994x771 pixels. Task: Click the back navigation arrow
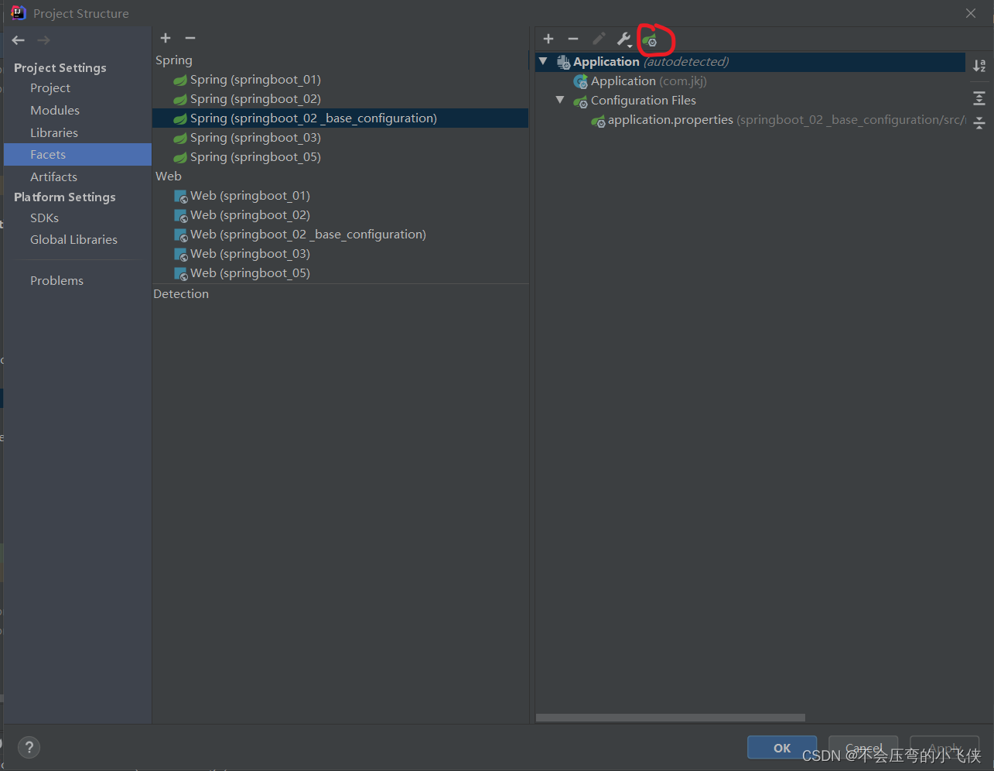tap(19, 40)
